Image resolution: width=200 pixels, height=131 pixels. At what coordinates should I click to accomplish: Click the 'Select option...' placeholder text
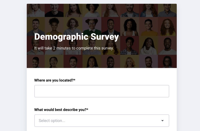click(52, 121)
